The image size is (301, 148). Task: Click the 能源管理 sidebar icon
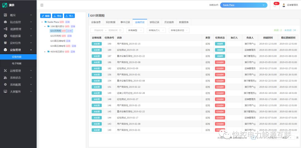(x=5, y=29)
